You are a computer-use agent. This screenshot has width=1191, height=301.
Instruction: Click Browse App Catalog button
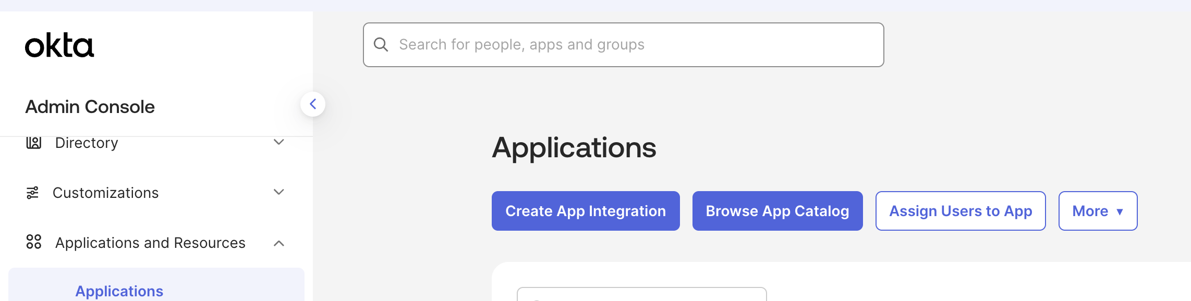pyautogui.click(x=777, y=211)
